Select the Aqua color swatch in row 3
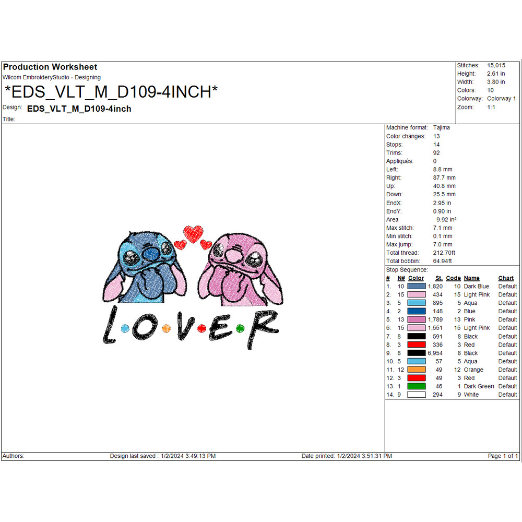This screenshot has height=522, width=522. coord(416,303)
